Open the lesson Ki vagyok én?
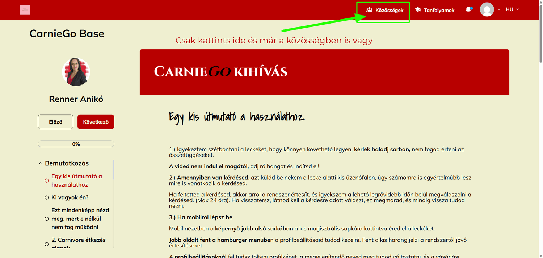The image size is (543, 258). pos(70,197)
